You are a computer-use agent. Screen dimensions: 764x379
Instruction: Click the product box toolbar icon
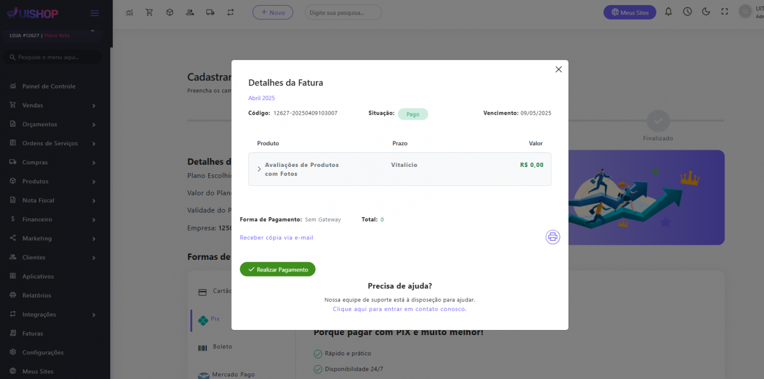pos(169,12)
